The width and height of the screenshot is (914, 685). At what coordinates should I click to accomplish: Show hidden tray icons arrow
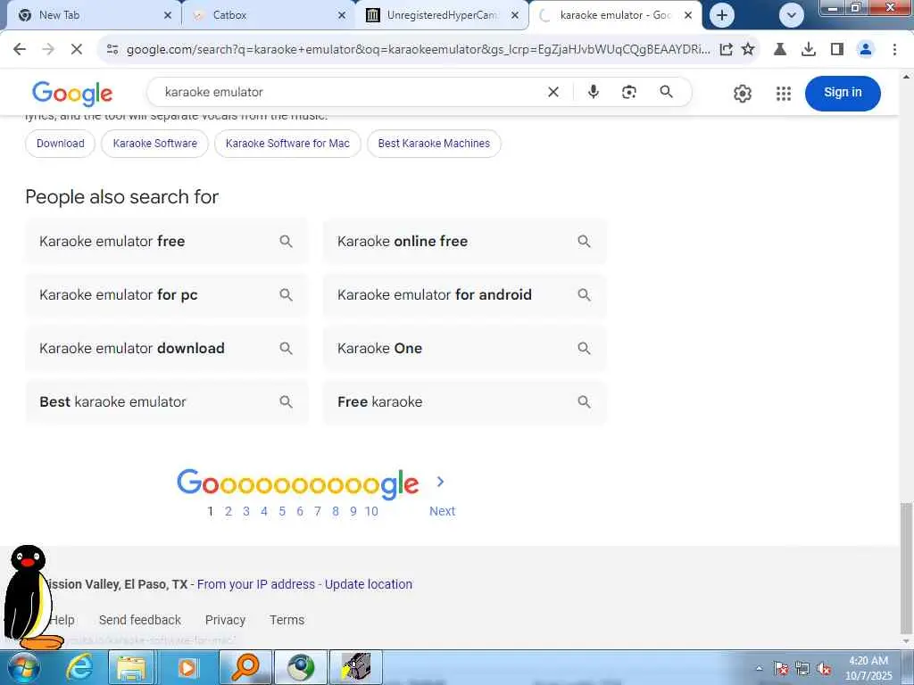click(759, 668)
